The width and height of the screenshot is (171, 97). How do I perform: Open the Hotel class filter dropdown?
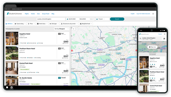point(42,24)
